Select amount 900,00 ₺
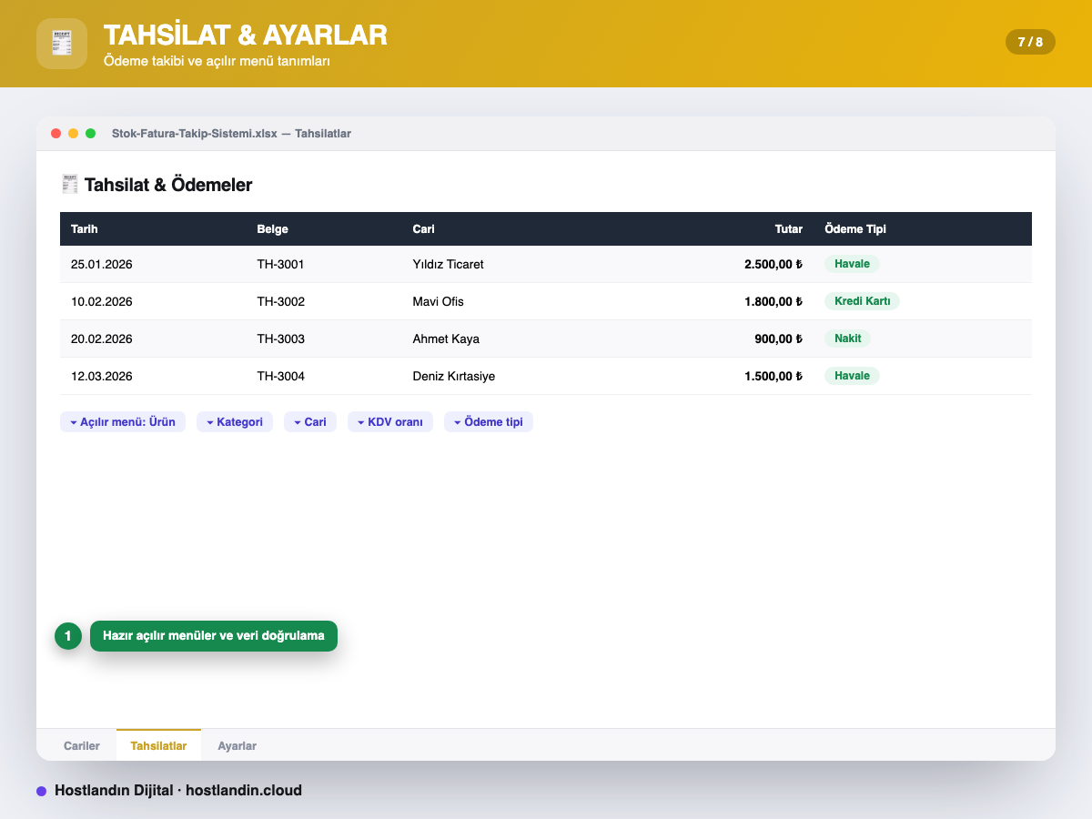 (779, 339)
